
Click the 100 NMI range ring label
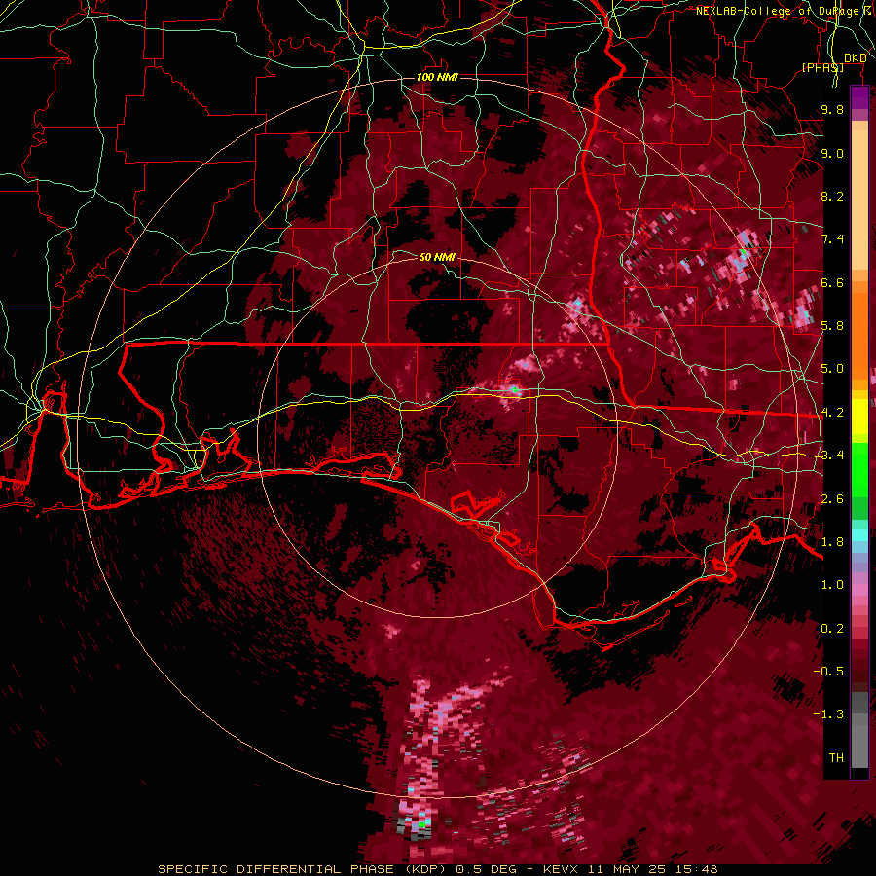[x=437, y=77]
